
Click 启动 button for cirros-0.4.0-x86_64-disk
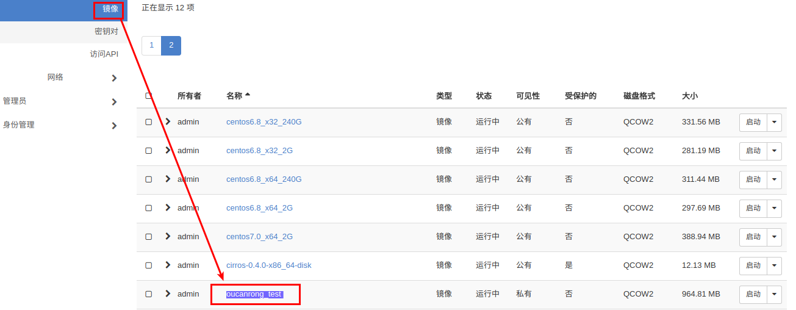pos(753,265)
